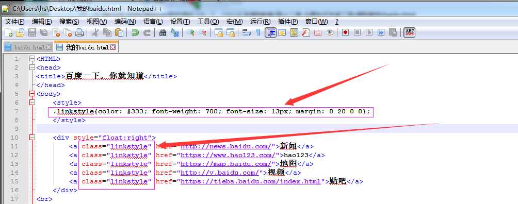This screenshot has height=204, width=518.
Task: Click Run Macro Multiple Times icon
Action: [x=381, y=32]
